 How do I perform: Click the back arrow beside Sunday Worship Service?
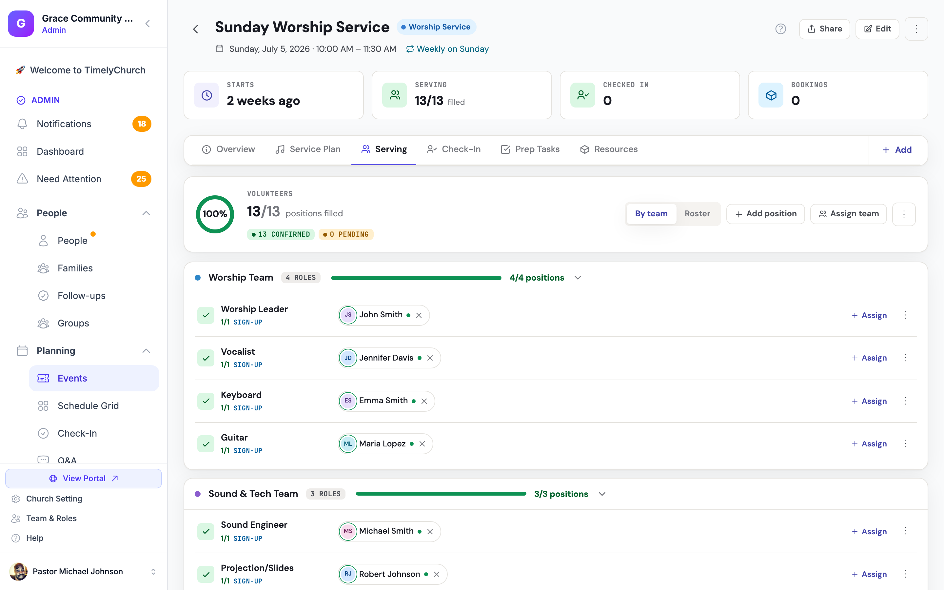(x=195, y=29)
